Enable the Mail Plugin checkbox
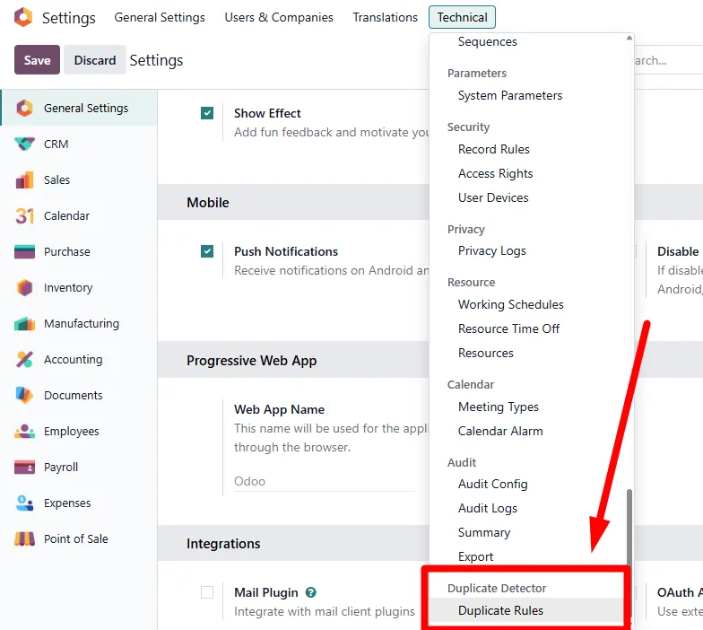The image size is (703, 630). pos(207,592)
